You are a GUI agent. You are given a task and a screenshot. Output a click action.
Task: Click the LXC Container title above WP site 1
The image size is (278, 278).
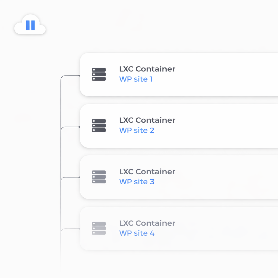click(x=147, y=69)
